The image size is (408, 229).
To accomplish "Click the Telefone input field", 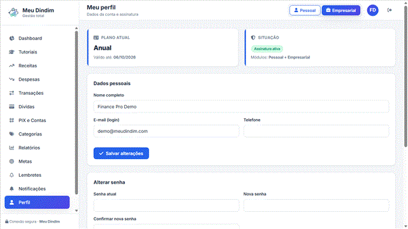I will [x=316, y=131].
